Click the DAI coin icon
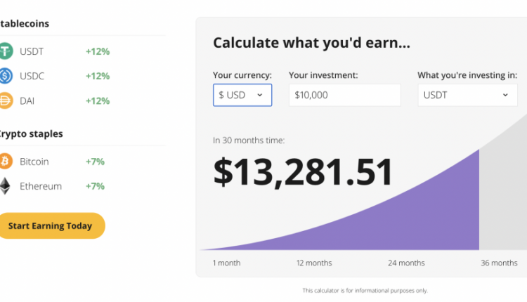The height and width of the screenshot is (302, 527). 6,100
